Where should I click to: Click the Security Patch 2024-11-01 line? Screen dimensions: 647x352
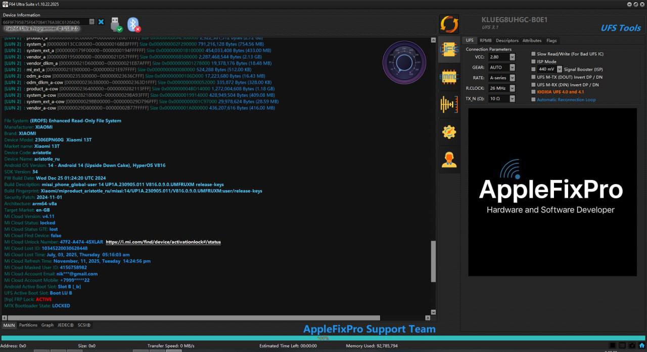click(x=33, y=197)
